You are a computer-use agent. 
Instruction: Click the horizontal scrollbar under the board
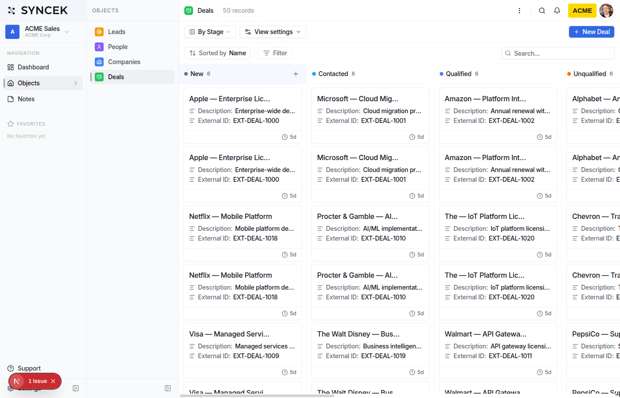click(x=257, y=396)
